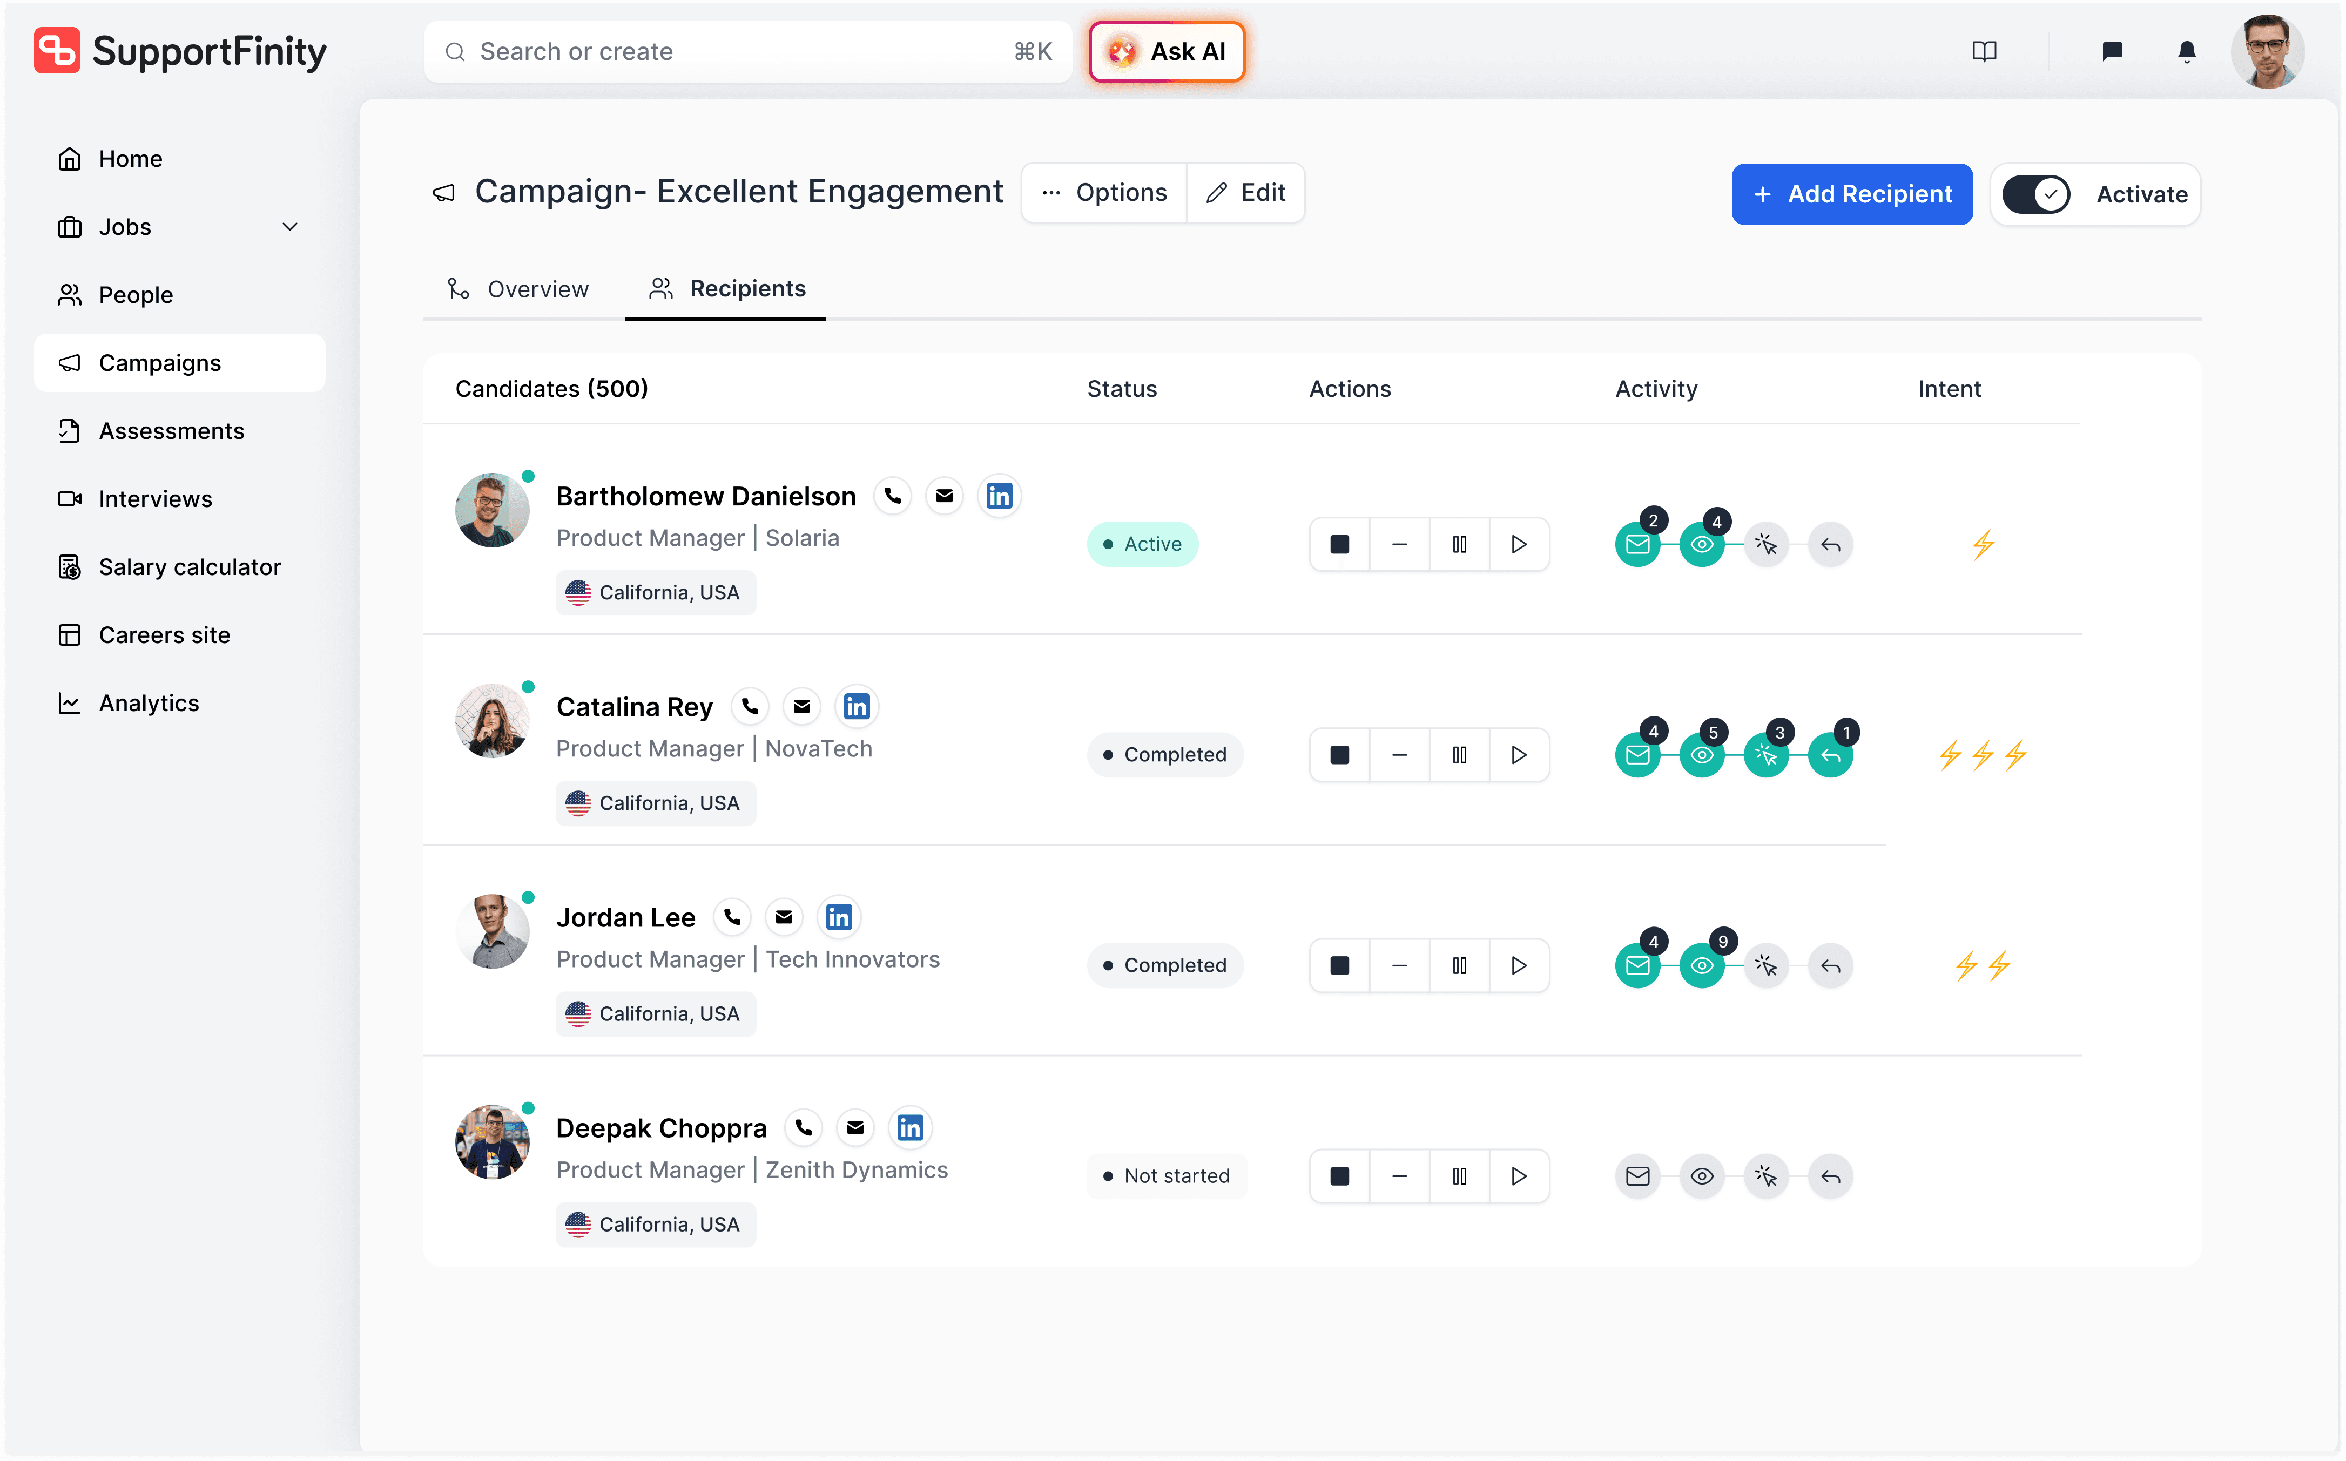Start the sequence for Deepak Choppra
Screen dimensions: 2346x1461
(1519, 1176)
